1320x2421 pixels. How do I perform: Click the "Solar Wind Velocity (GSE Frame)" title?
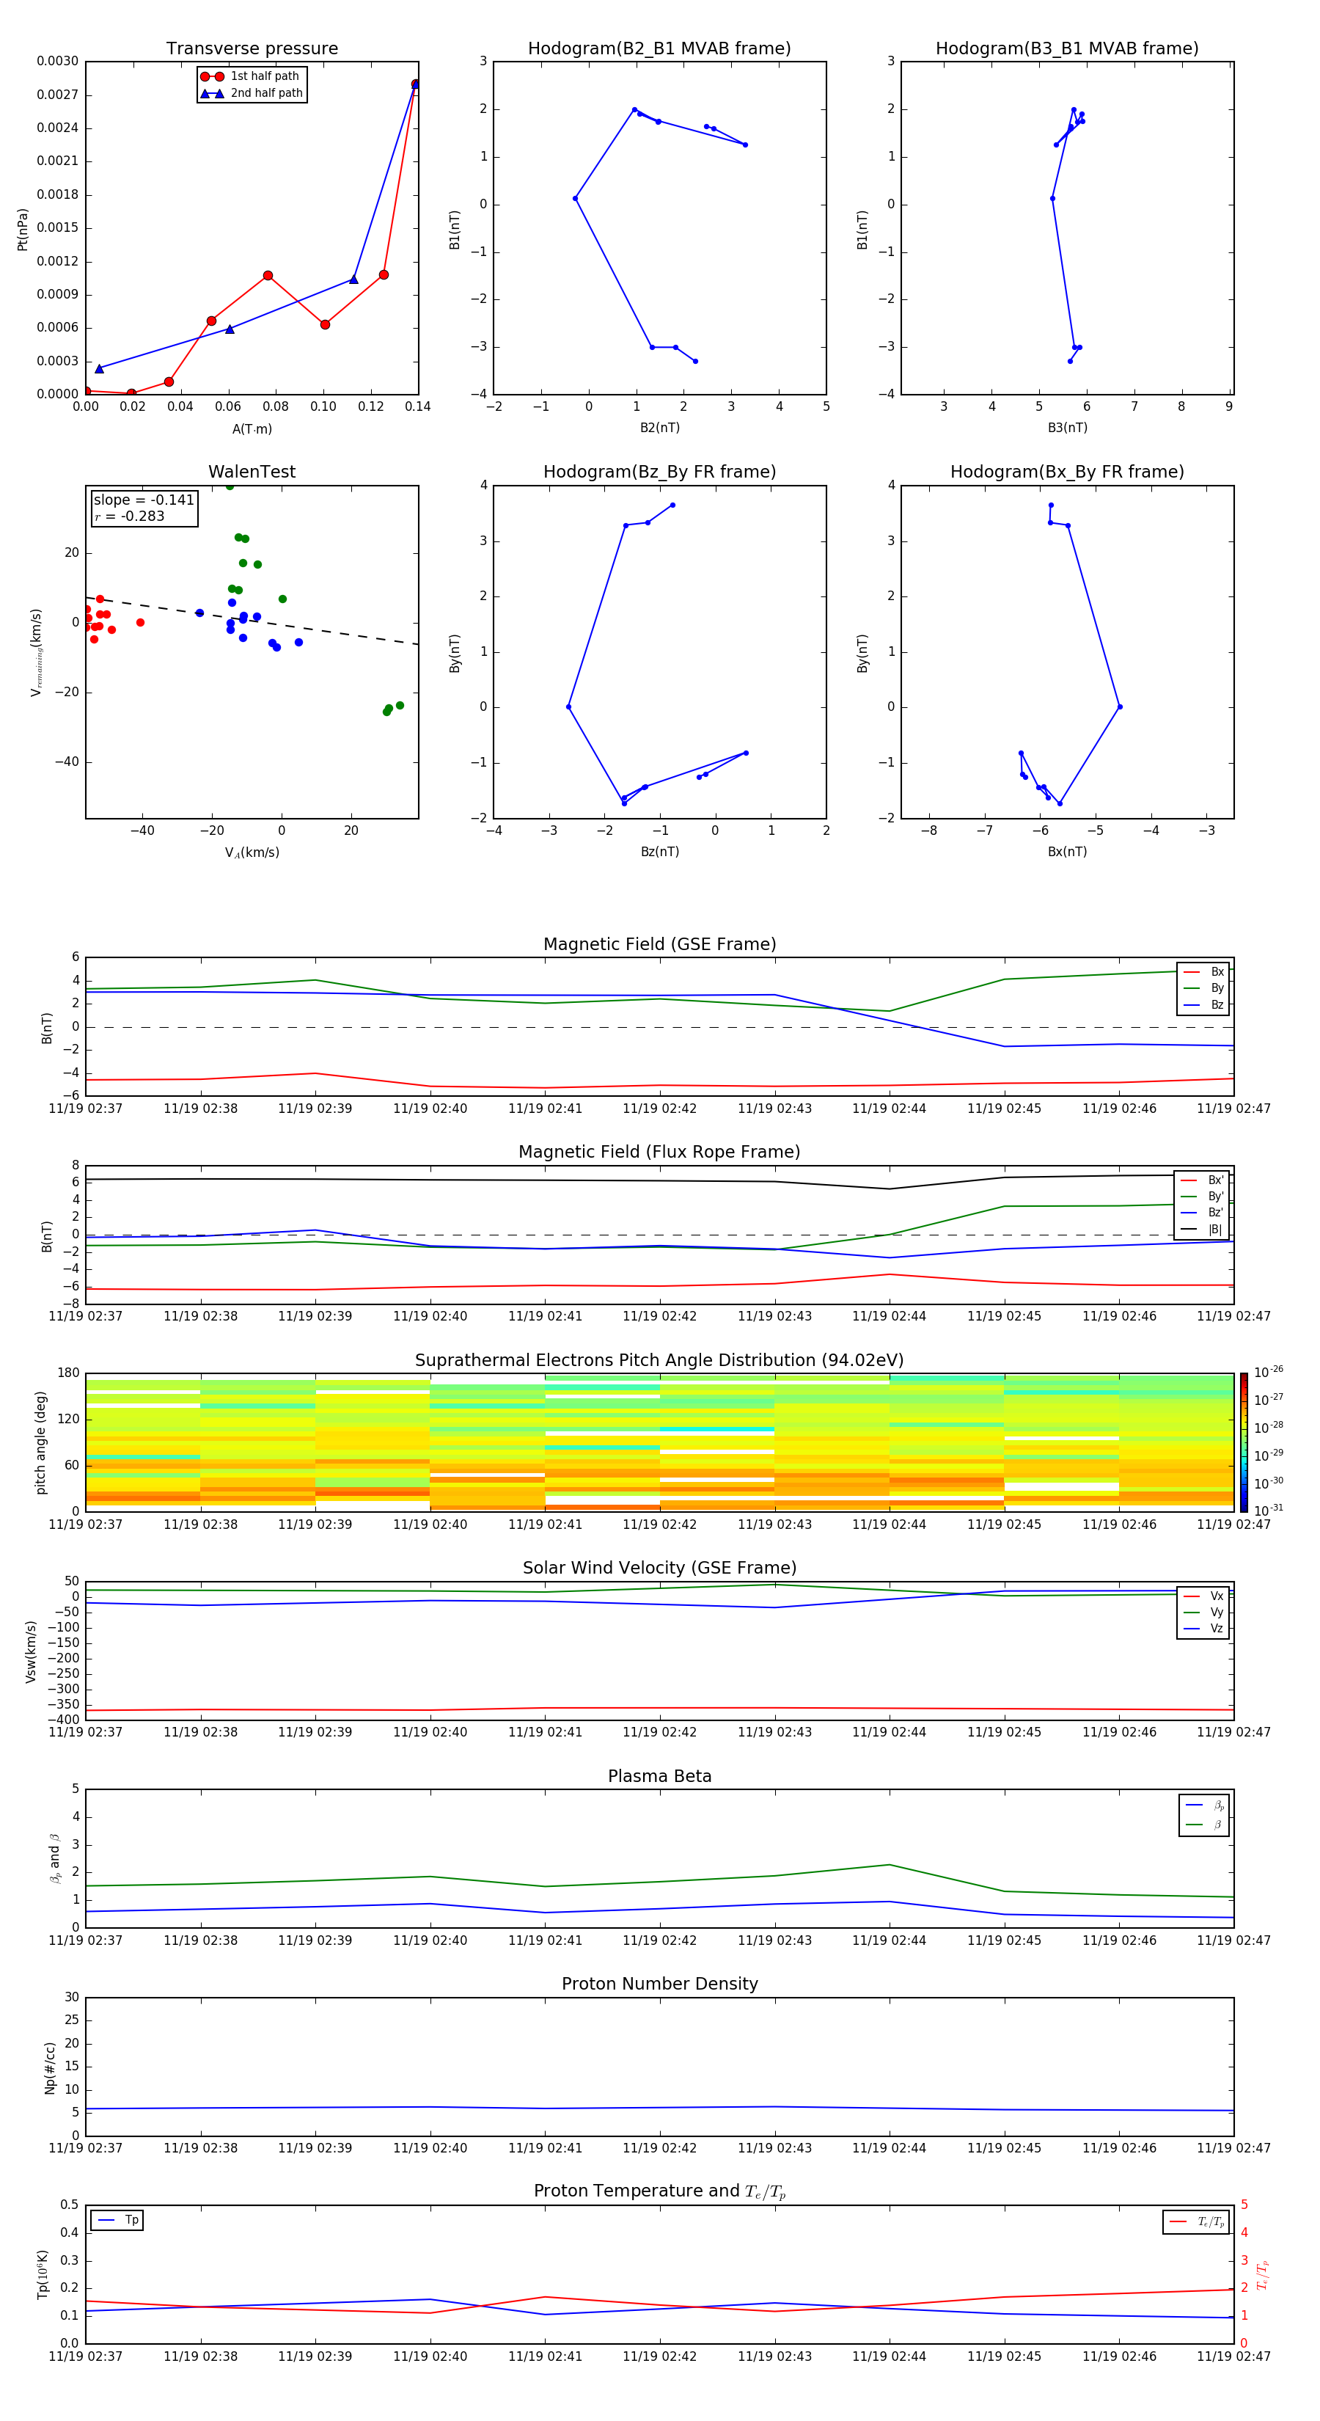[x=659, y=1569]
